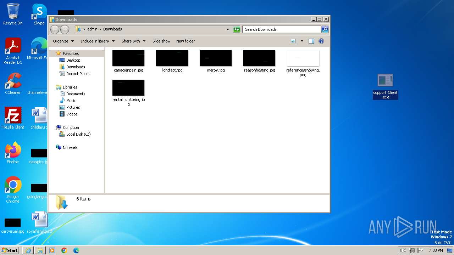Toggle the preview pane icon
Viewport: 454px width, 255px height.
[311, 41]
